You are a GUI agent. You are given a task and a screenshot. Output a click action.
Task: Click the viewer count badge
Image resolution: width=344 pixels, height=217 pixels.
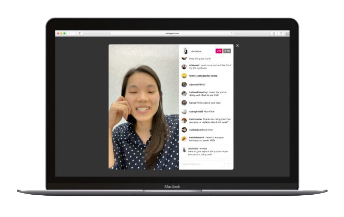click(x=227, y=51)
